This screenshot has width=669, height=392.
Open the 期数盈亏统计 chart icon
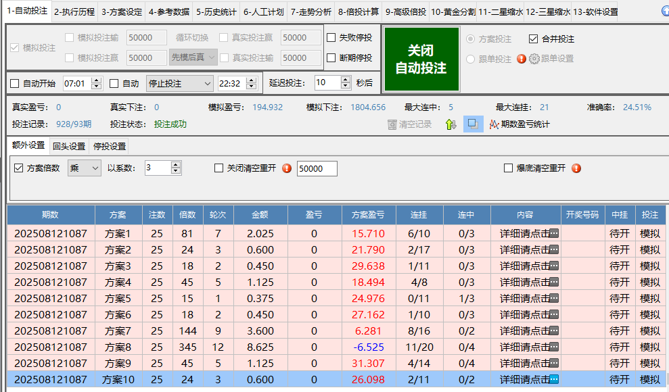(494, 124)
